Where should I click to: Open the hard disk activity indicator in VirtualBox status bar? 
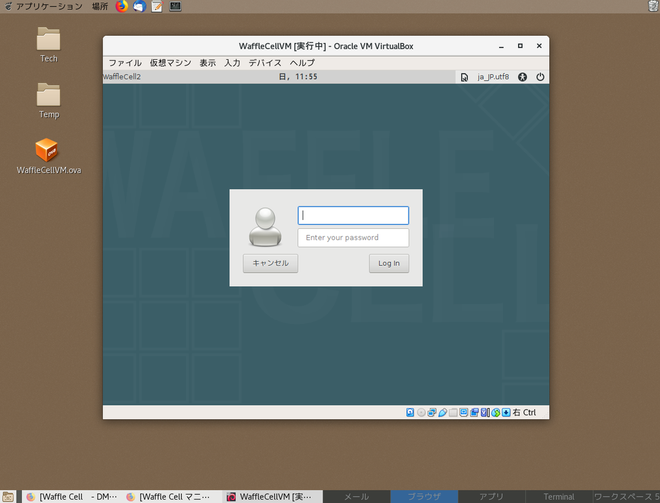click(x=410, y=412)
